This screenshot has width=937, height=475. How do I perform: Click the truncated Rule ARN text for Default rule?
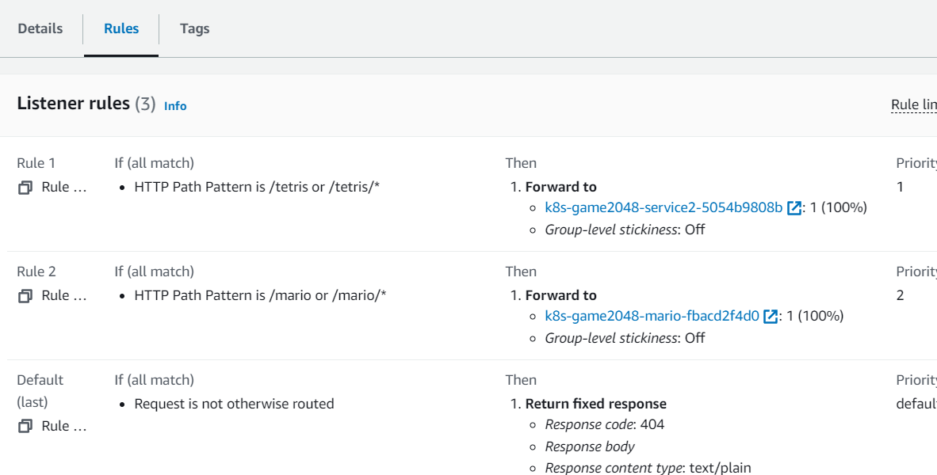pyautogui.click(x=64, y=426)
